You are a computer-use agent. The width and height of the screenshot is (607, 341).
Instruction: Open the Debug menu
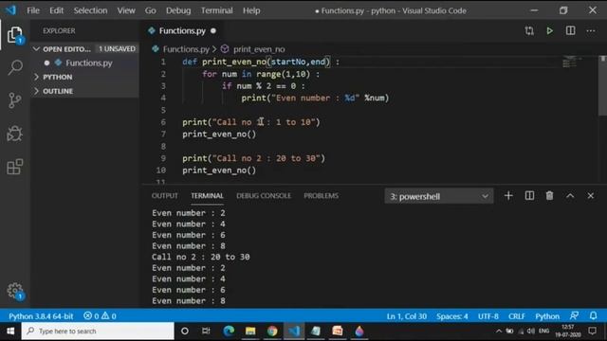point(178,10)
